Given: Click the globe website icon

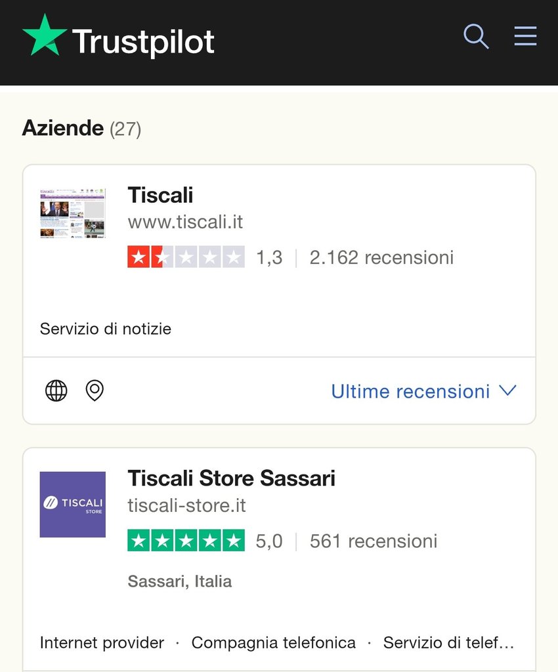Looking at the screenshot, I should [x=56, y=390].
